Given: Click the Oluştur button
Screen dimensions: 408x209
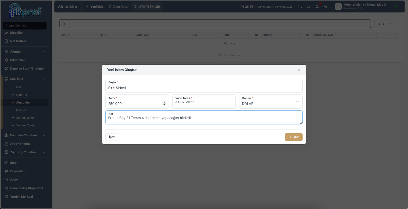Looking at the screenshot, I should tap(294, 137).
